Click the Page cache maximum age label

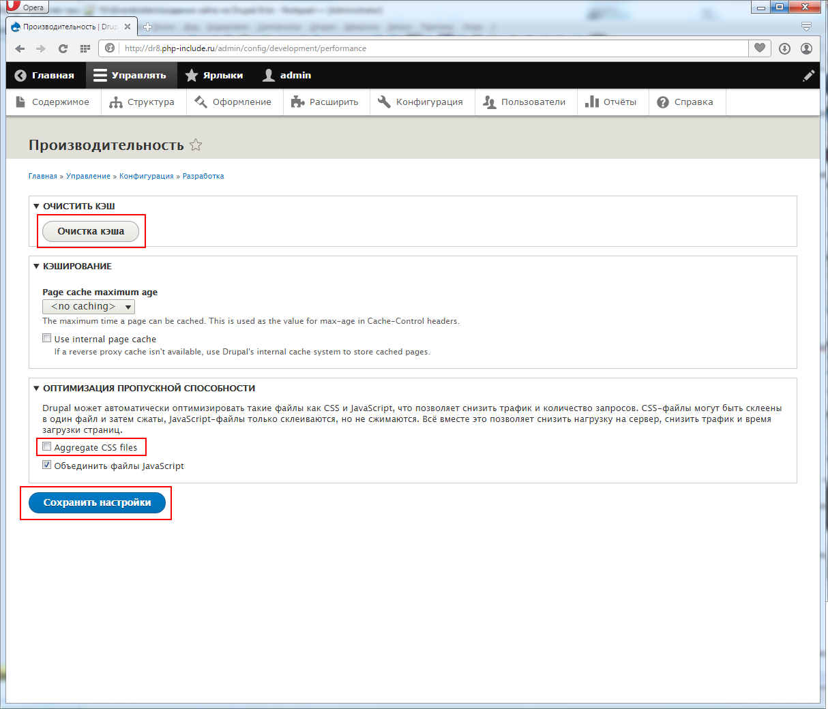(x=100, y=292)
